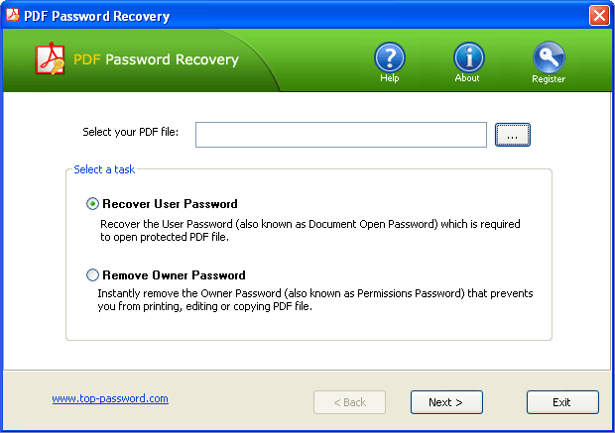Open the www.top-password.com link
Viewport: 615px width, 433px height.
pos(110,399)
